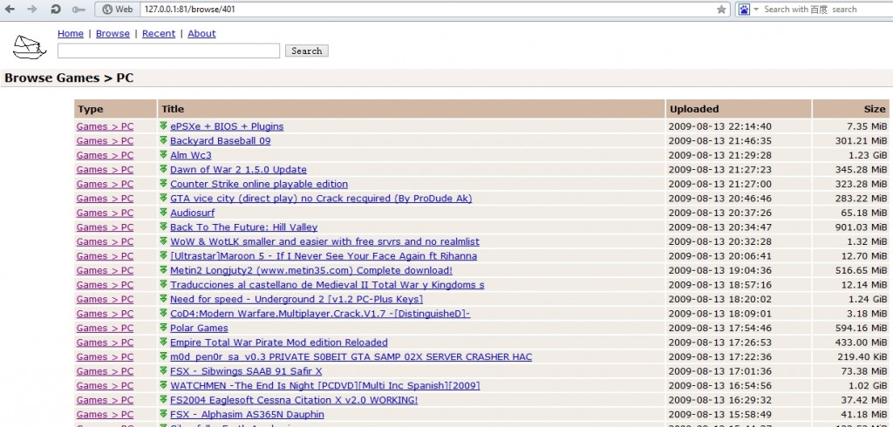The width and height of the screenshot is (893, 427).
Task: Click the Title column header
Action: (412, 109)
